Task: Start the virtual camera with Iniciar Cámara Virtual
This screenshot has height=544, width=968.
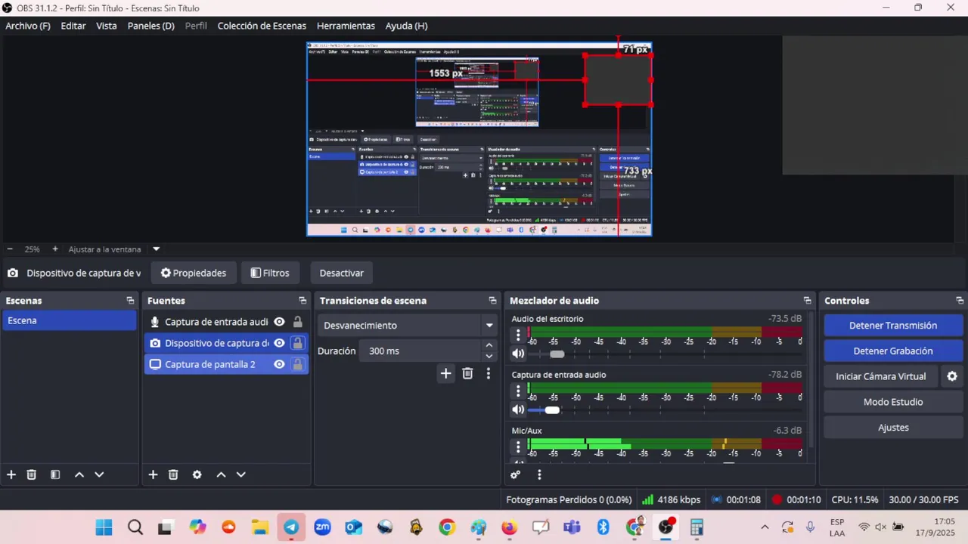Action: [881, 376]
